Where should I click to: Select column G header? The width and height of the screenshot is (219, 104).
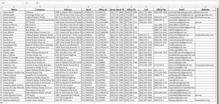point(131,7)
